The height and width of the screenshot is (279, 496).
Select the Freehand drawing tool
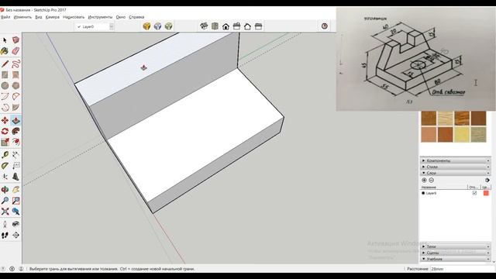pyautogui.click(x=15, y=64)
